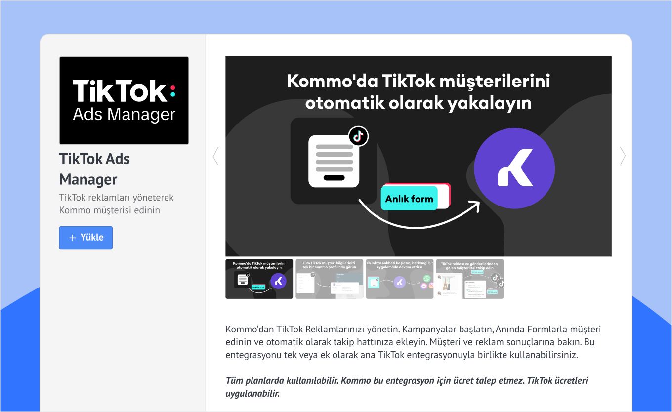Click the TikTok badge on the form icon
The height and width of the screenshot is (412, 672).
coord(358,136)
